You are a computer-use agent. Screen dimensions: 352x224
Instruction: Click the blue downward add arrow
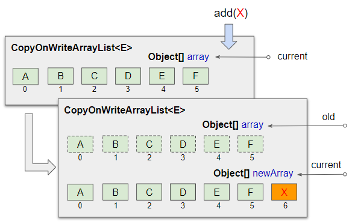click(229, 37)
